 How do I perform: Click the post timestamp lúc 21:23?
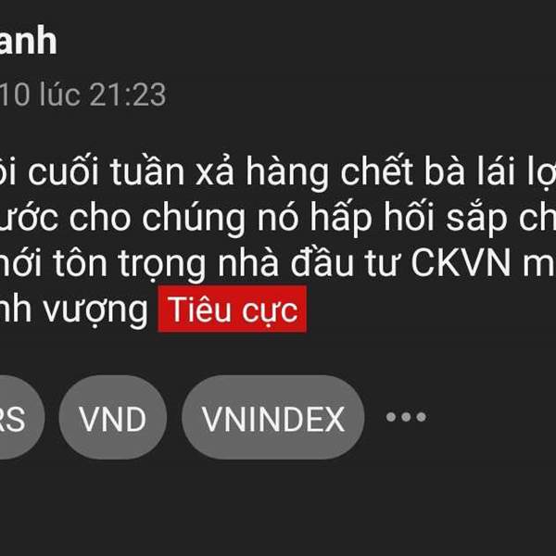(83, 95)
